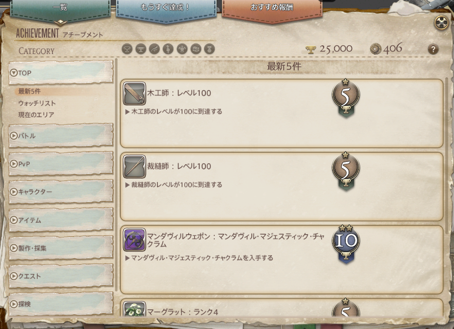This screenshot has width=454, height=329.
Task: Expand the 製作･採集 category
Action: [61, 248]
